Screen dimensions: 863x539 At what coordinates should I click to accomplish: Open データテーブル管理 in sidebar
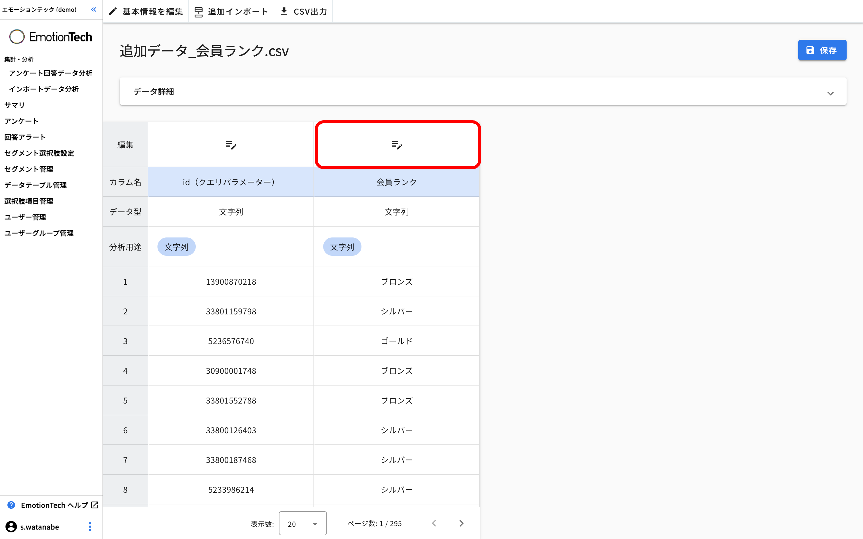(35, 185)
